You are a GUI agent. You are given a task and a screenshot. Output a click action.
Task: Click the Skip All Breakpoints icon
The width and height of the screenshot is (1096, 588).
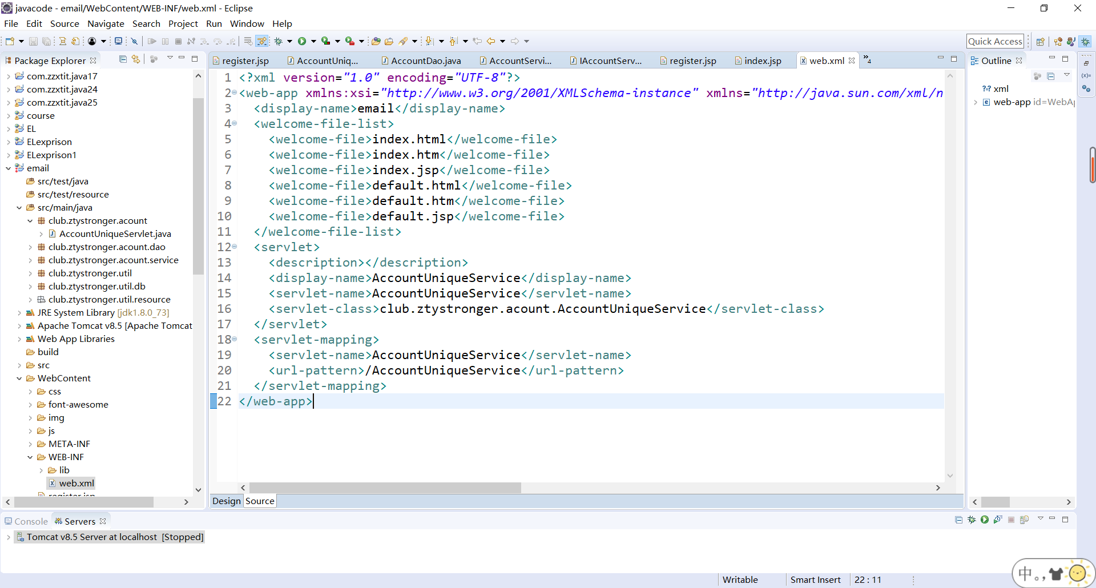click(x=135, y=41)
